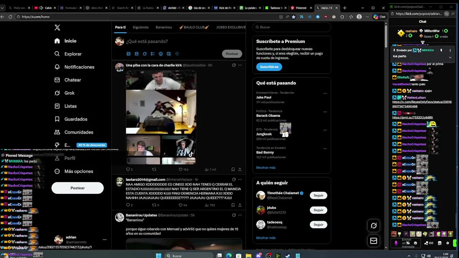The image size is (459, 258).
Task: Bookmark page with address bar star icon
Action: click(x=294, y=17)
